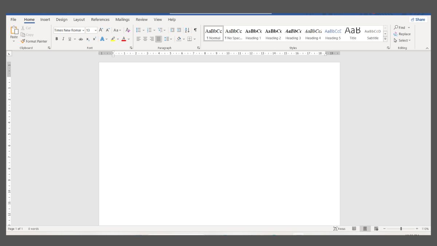Click the Paste clipboard icon

point(14,31)
